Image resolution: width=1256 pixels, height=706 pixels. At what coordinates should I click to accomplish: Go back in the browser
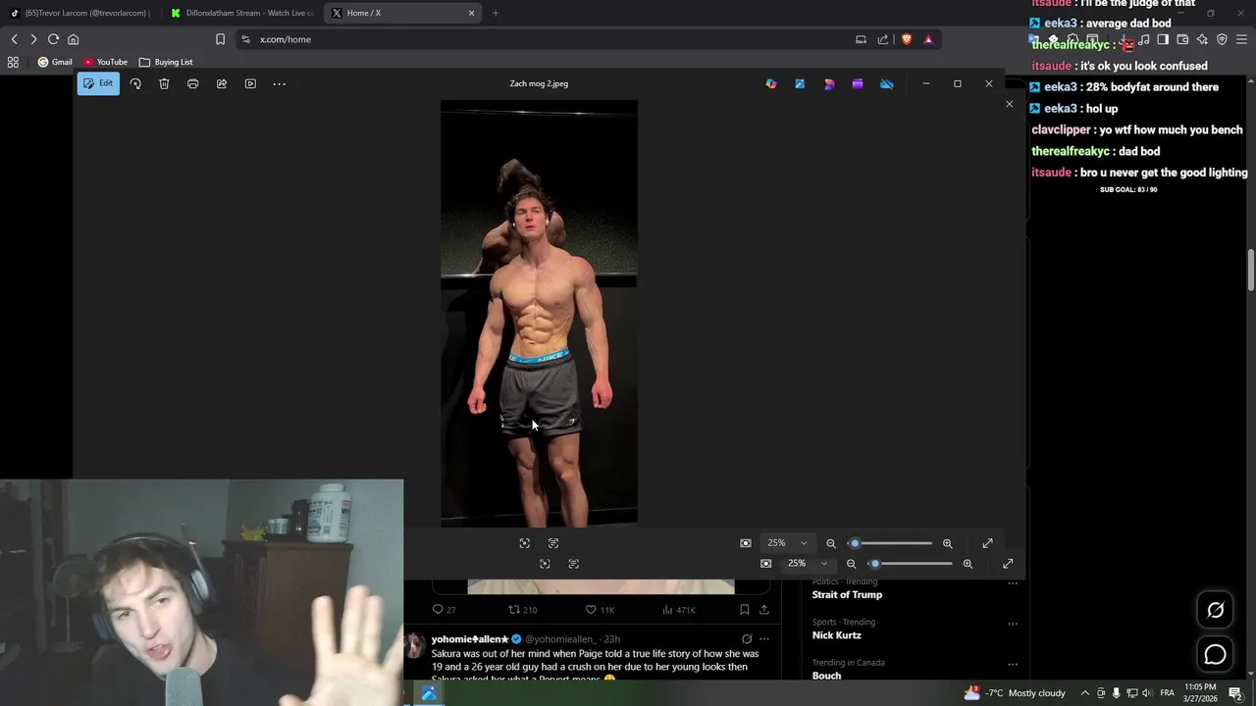(14, 39)
